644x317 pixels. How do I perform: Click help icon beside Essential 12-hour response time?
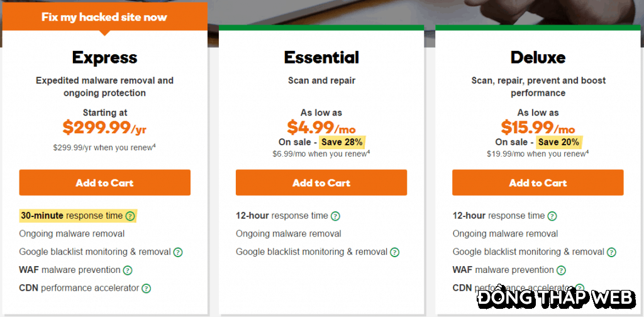tap(335, 216)
